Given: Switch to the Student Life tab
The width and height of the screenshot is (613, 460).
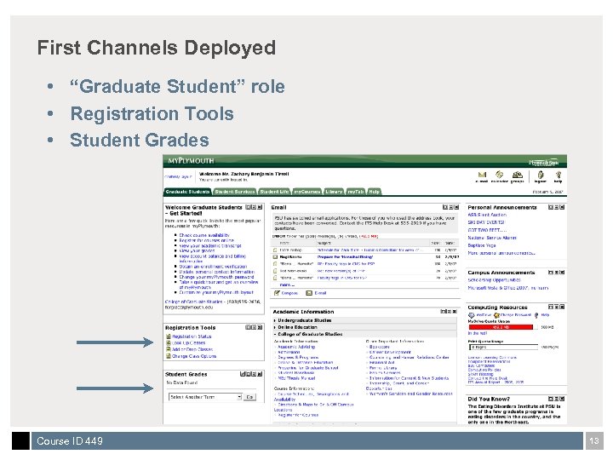Looking at the screenshot, I should click(274, 192).
